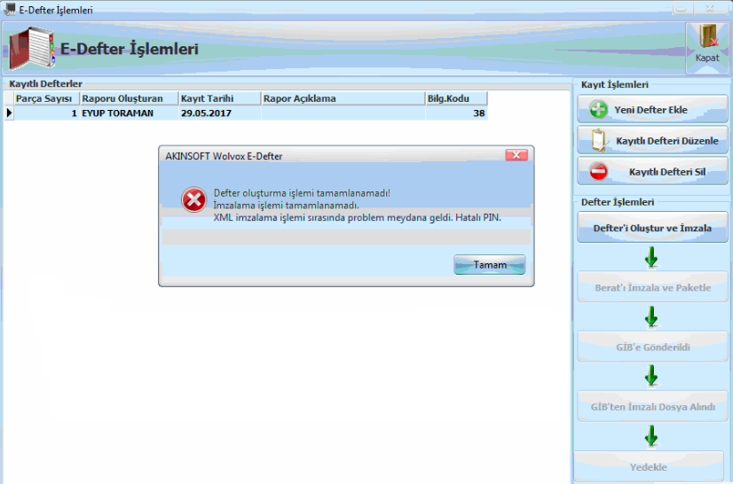Click the empty Rapor Açıklama cell
Screen dimensions: 733x484
click(343, 113)
